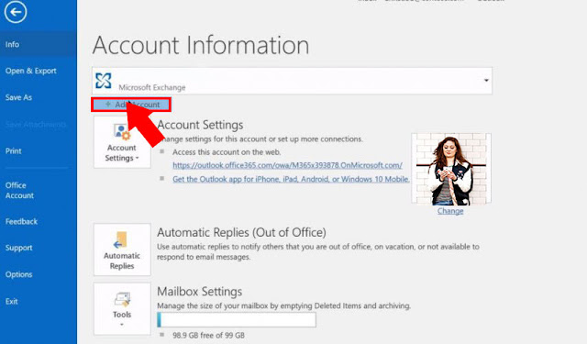The image size is (587, 344).
Task: Click the Microsoft Exchange logo icon
Action: click(104, 81)
